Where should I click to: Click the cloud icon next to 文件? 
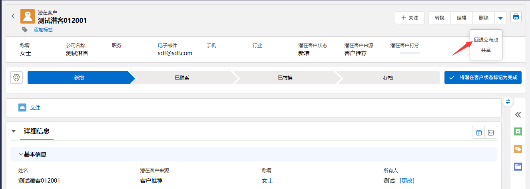[22, 107]
